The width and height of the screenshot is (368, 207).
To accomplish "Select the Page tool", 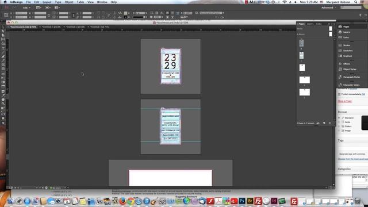I will point(3,35).
